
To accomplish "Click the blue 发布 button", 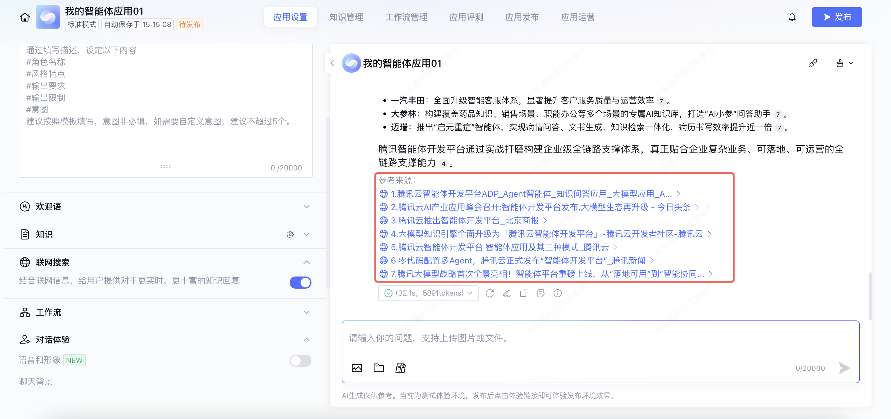I will [x=836, y=17].
